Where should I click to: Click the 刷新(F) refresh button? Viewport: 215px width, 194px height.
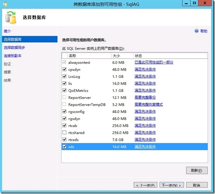[197, 171]
